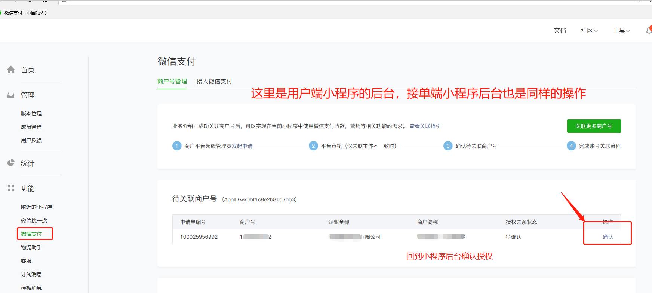Click the pie chart icon beside 统计
Screen dimensions: 652x293
click(x=11, y=163)
